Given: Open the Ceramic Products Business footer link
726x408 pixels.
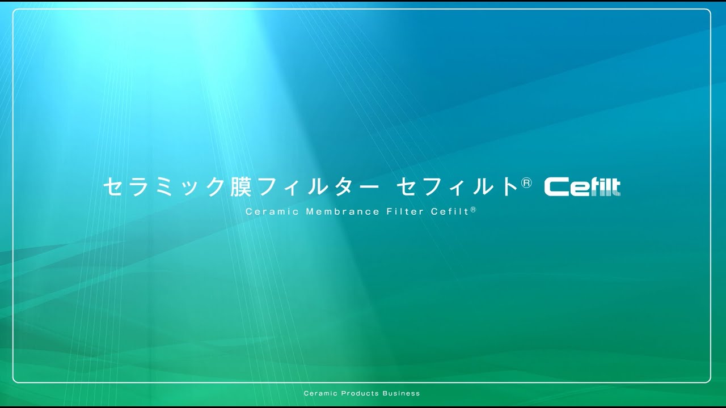Looking at the screenshot, I should (x=361, y=393).
